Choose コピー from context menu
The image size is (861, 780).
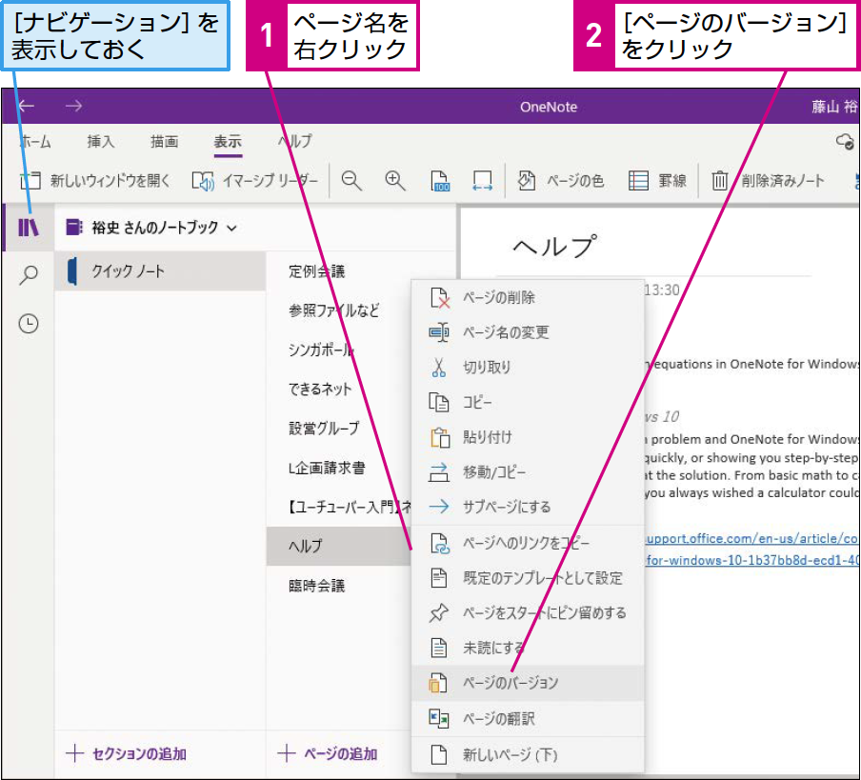point(528,402)
